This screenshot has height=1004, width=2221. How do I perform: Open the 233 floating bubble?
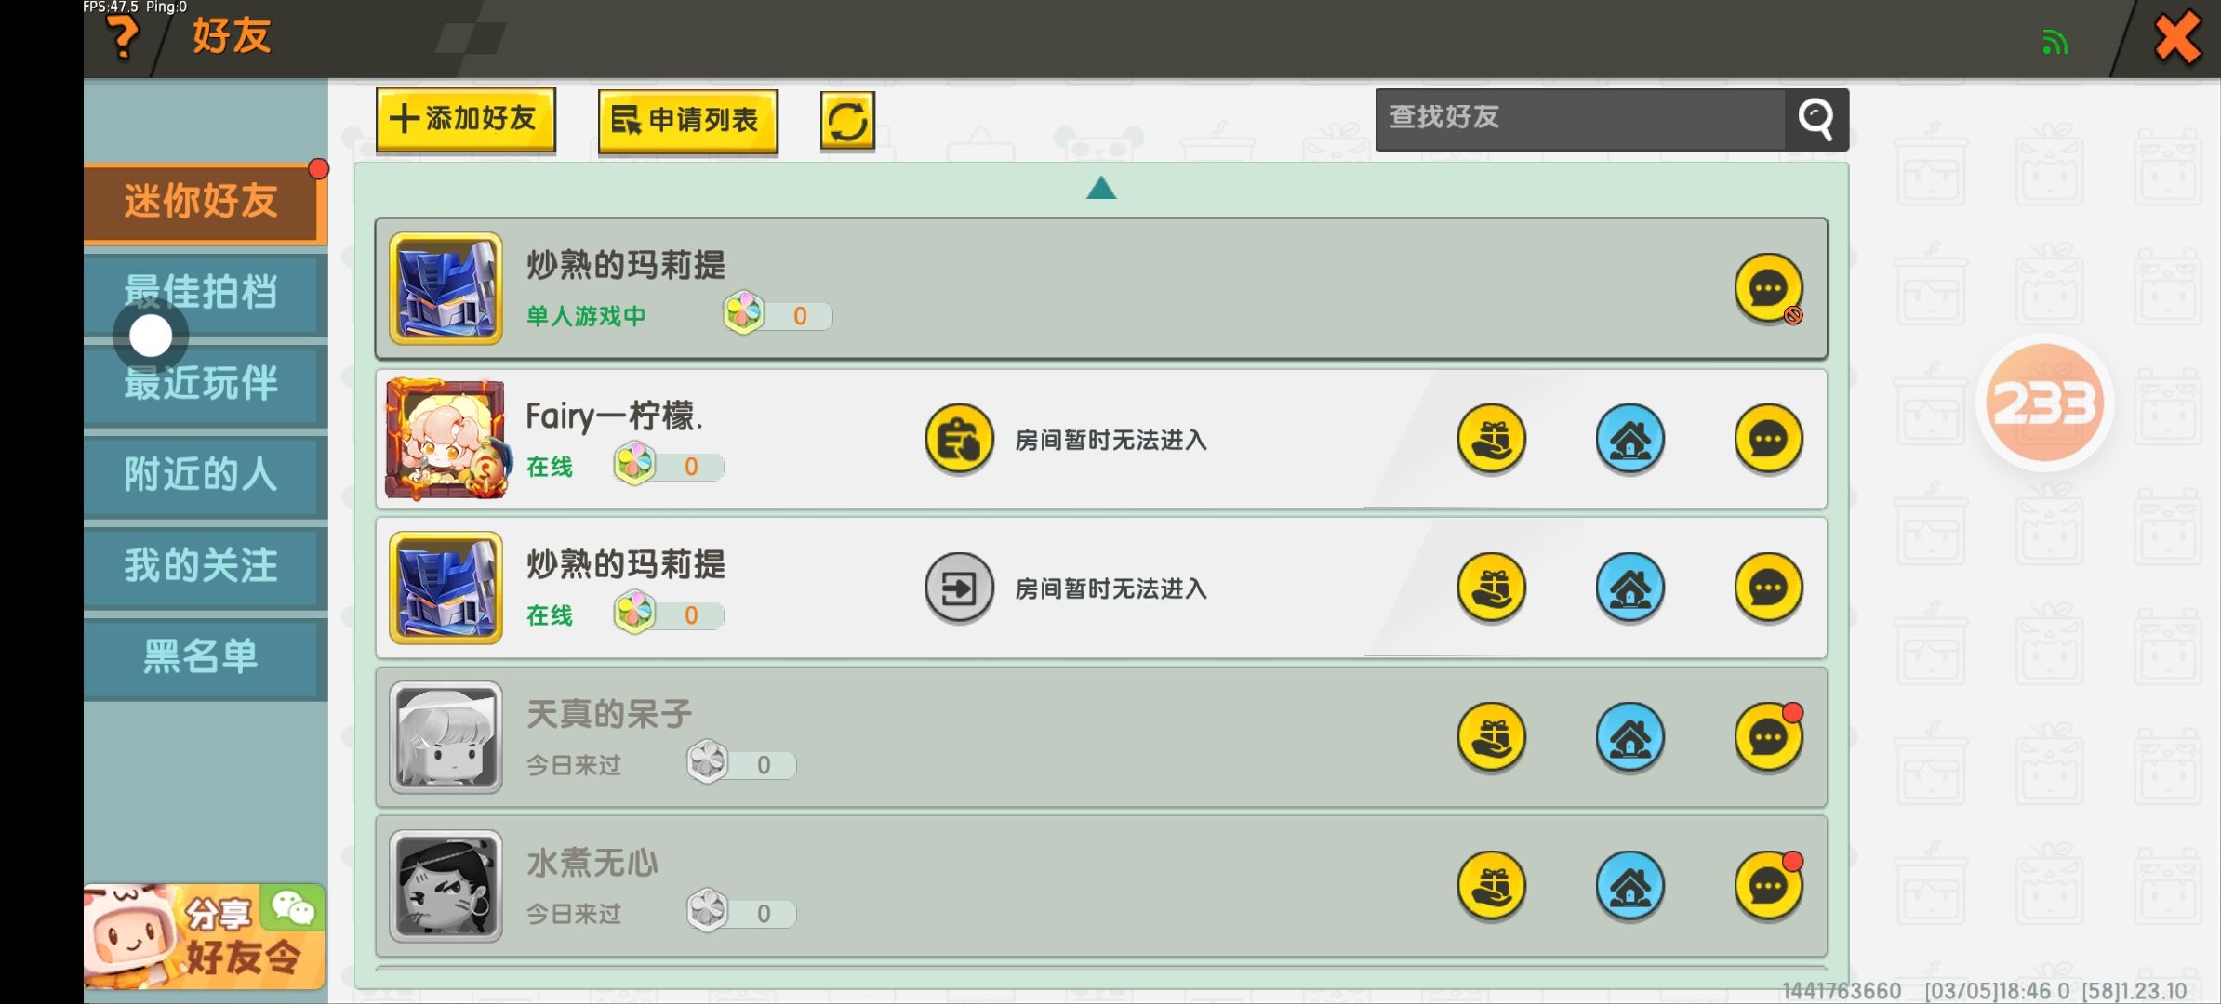[2044, 403]
